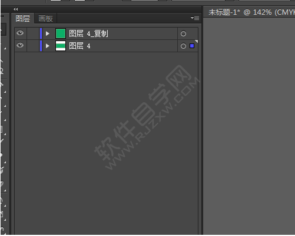Select the 图层 4 layer name

pyautogui.click(x=79, y=46)
